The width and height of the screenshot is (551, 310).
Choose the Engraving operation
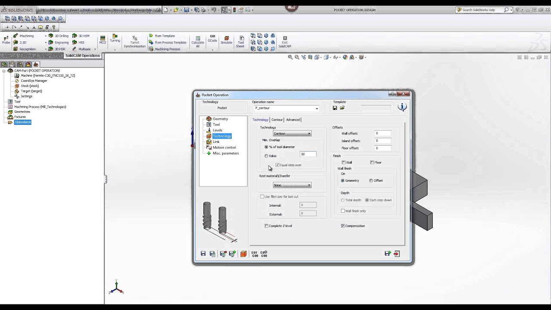tap(59, 43)
